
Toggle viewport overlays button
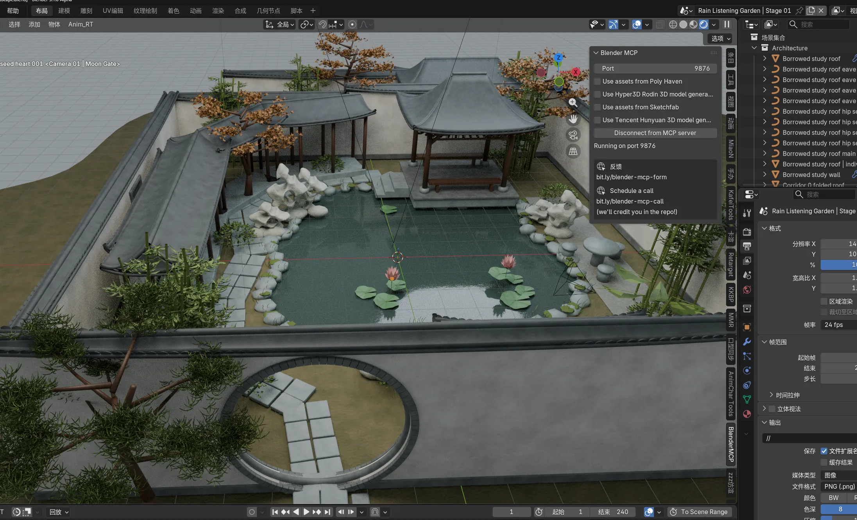tap(637, 25)
